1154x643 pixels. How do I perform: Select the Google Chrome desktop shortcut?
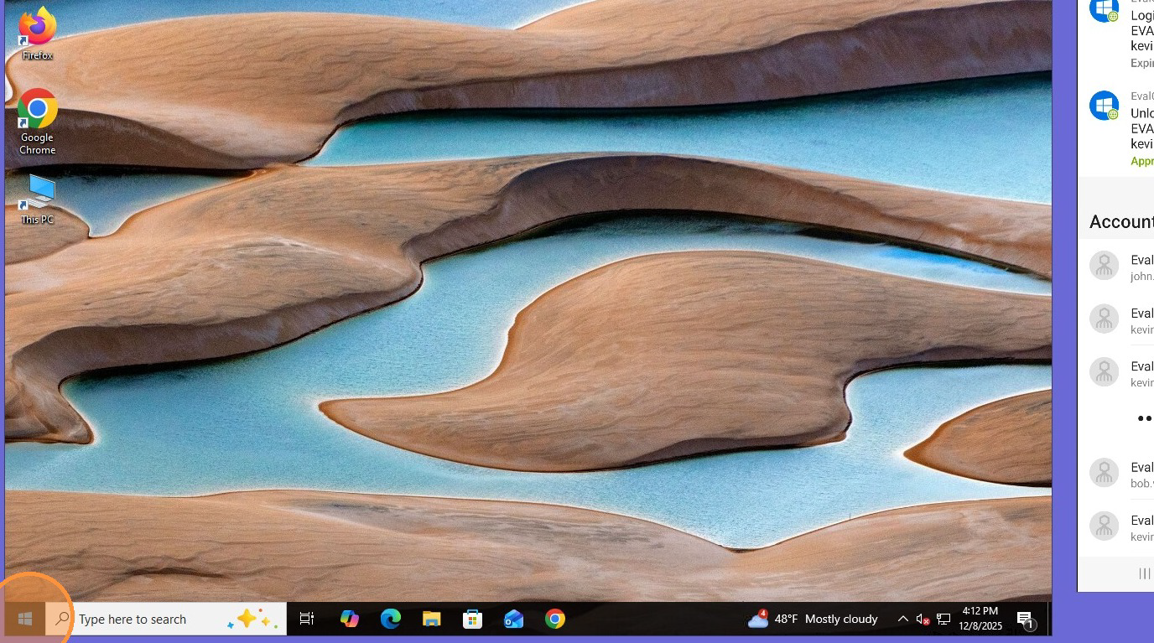pos(37,122)
